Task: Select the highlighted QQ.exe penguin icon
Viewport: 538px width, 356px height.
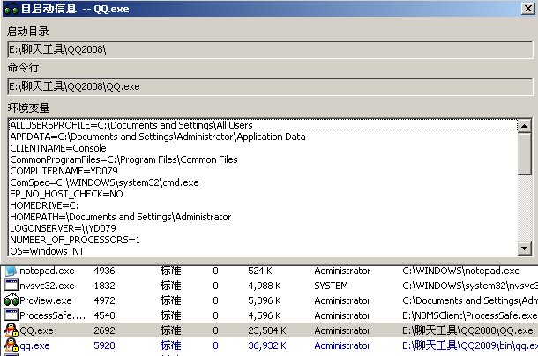Action: [x=11, y=330]
